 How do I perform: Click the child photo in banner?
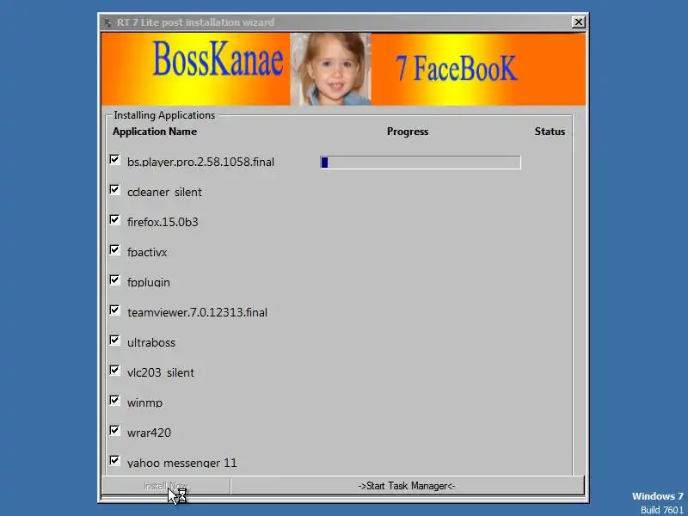(x=331, y=69)
